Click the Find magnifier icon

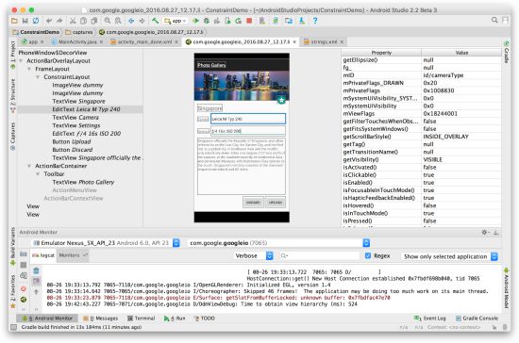click(108, 21)
